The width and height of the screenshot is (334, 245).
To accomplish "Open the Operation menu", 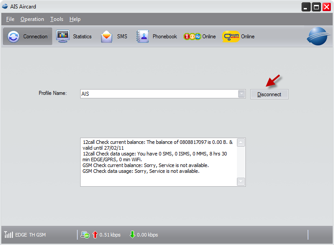I will [x=32, y=19].
